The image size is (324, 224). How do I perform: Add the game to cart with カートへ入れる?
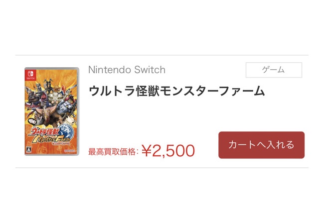261,145
